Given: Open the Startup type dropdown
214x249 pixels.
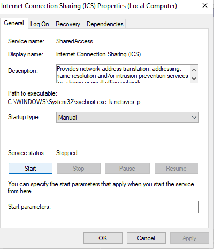Looking at the screenshot, I should [x=127, y=118].
